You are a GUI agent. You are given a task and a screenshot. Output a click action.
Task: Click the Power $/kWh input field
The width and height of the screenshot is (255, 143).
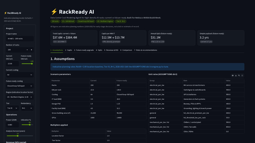12,125
